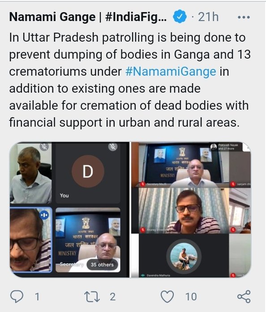Open the three-dot more options menu
266x312 pixels.
click(x=244, y=17)
